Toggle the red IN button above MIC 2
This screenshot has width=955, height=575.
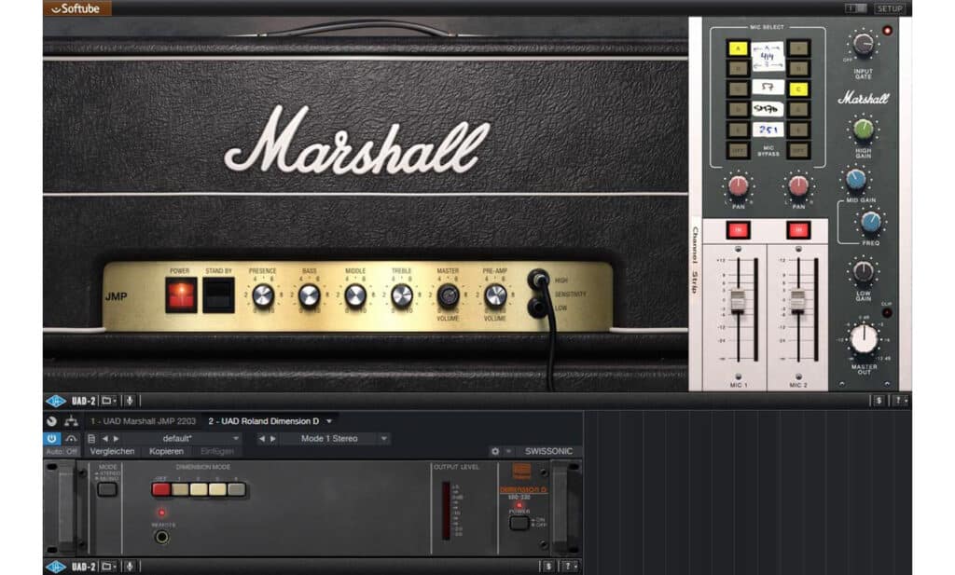pos(798,230)
